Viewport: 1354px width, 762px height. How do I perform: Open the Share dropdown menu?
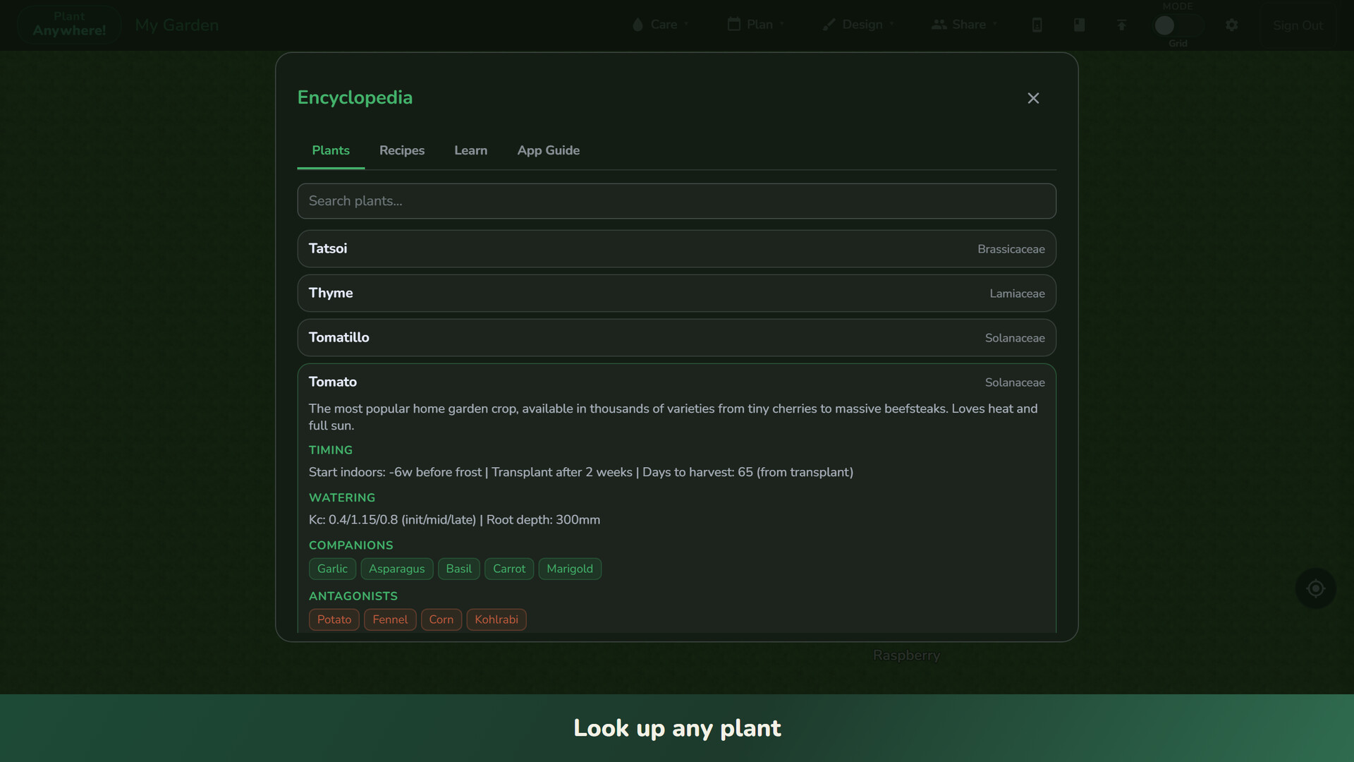pos(964,25)
